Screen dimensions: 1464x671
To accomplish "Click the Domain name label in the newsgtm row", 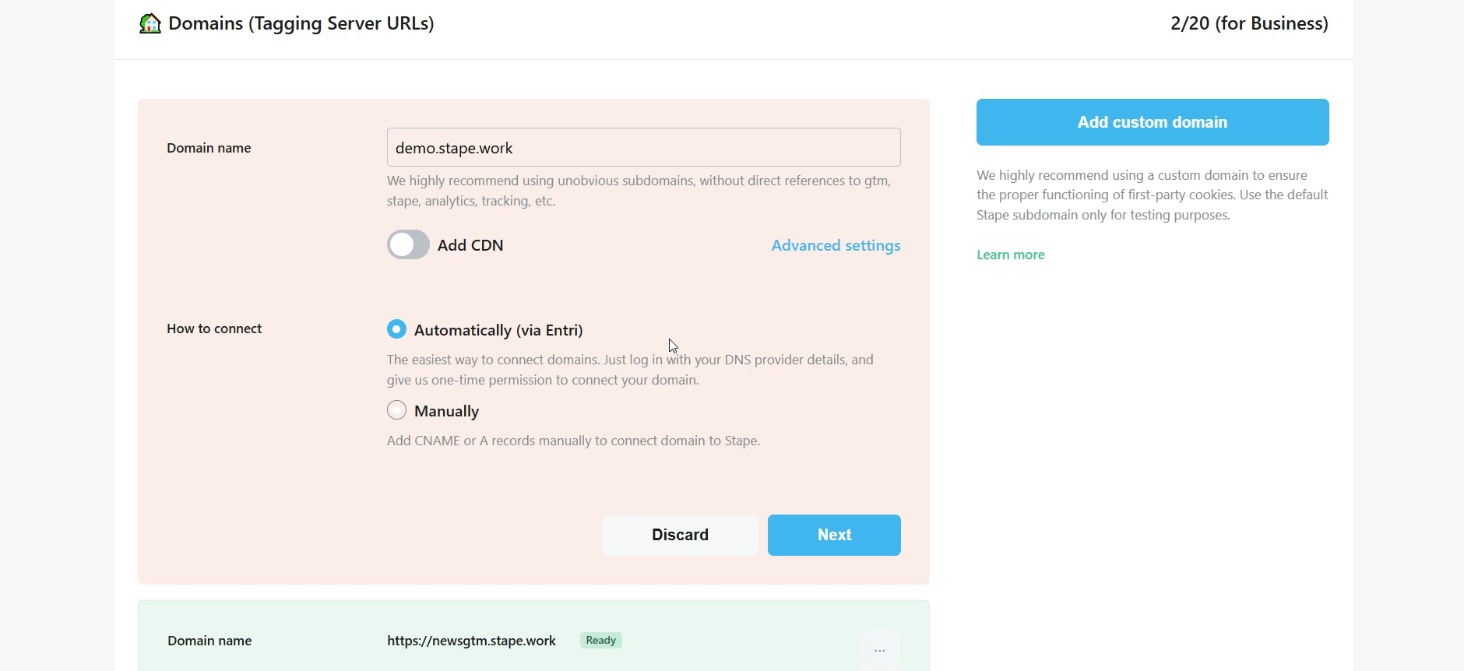I will click(x=209, y=641).
